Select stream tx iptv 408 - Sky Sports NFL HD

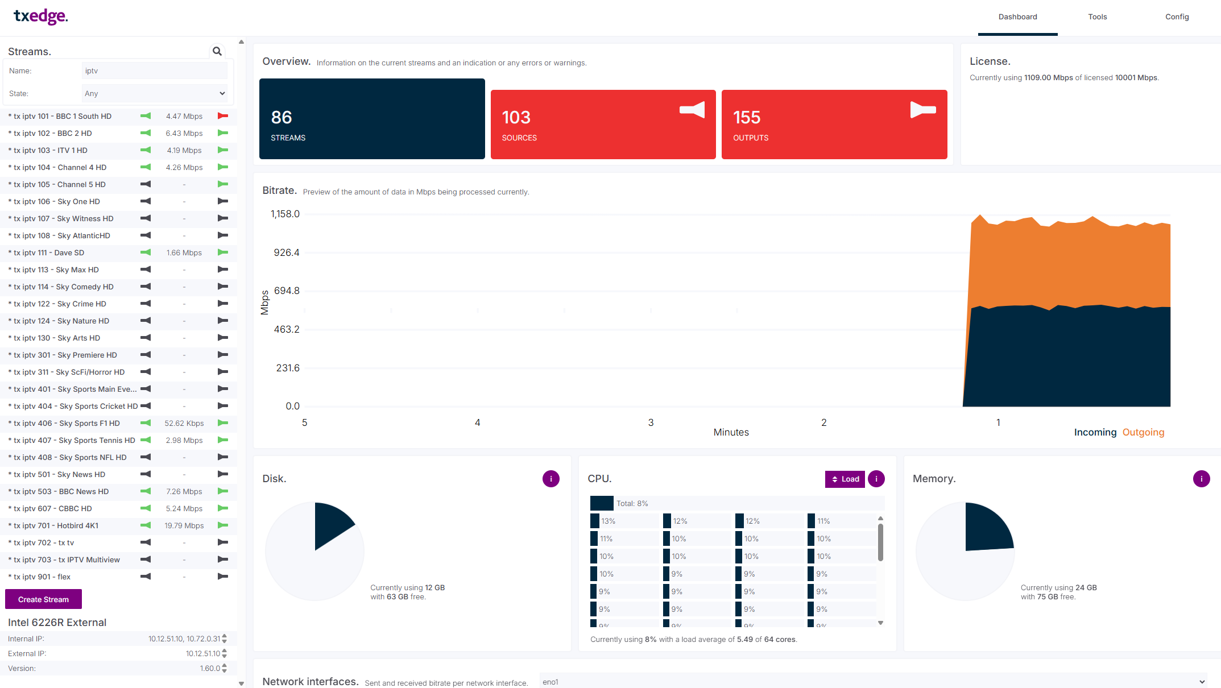pos(67,457)
